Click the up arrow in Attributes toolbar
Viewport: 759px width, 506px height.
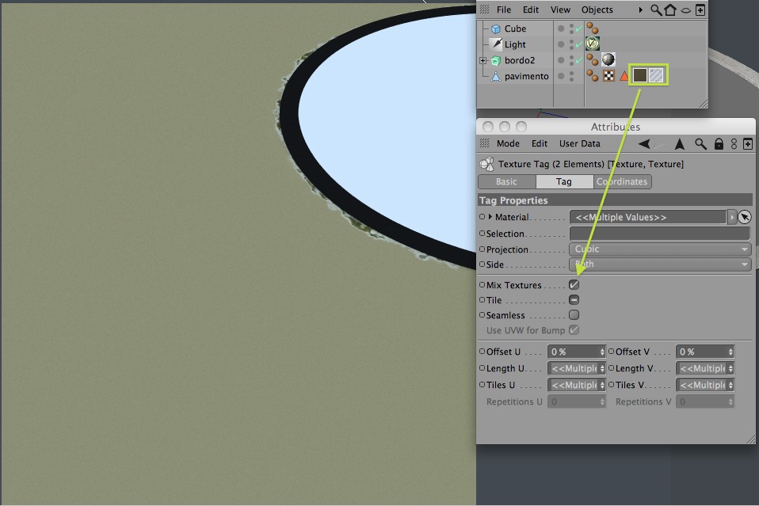(x=680, y=143)
